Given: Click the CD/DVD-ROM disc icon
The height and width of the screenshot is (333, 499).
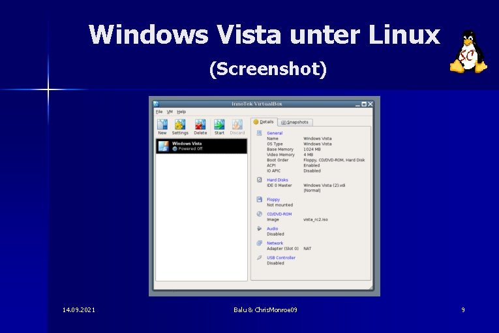Looking at the screenshot, I should point(260,214).
